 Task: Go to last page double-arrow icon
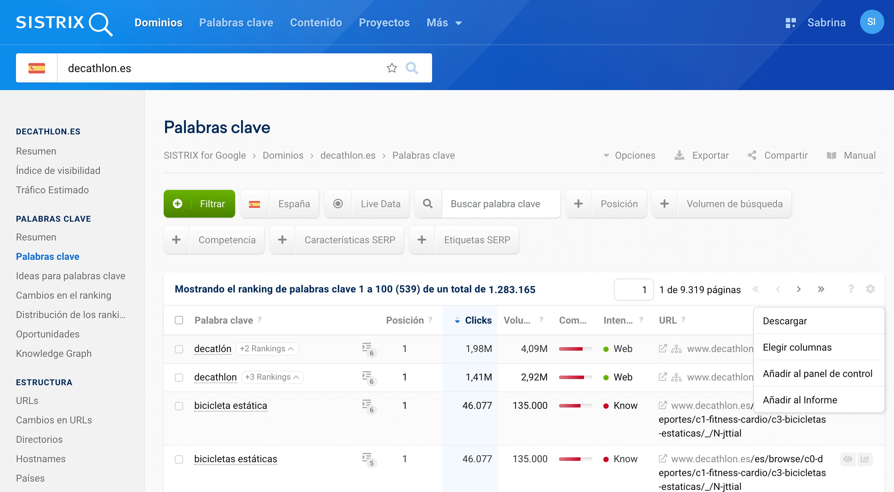(821, 289)
